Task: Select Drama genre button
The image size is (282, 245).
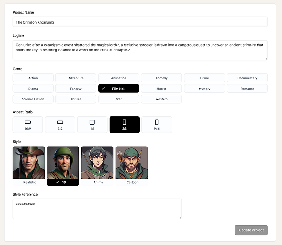Action: click(x=33, y=89)
